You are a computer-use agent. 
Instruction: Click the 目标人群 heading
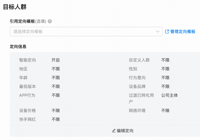[15, 7]
